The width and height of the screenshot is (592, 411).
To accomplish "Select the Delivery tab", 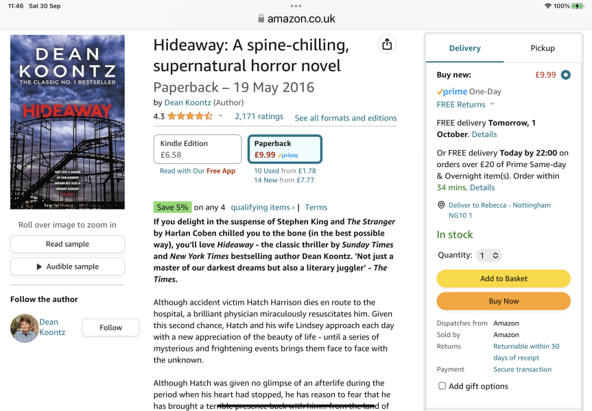I will coord(465,49).
